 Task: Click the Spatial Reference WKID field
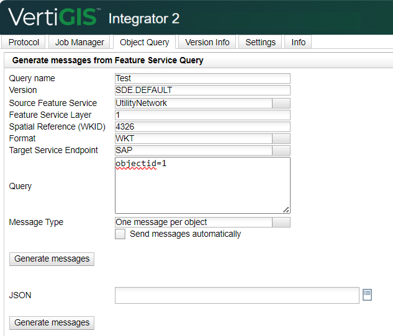[x=202, y=126]
